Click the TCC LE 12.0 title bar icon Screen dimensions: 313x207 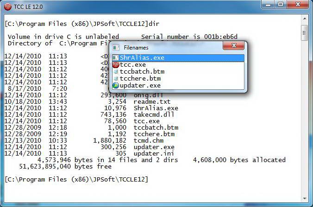(8, 7)
